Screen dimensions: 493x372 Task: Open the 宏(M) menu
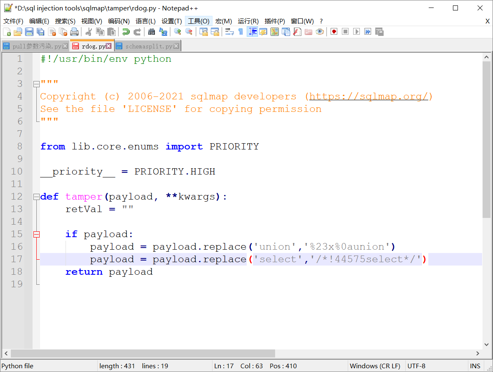pyautogui.click(x=224, y=21)
